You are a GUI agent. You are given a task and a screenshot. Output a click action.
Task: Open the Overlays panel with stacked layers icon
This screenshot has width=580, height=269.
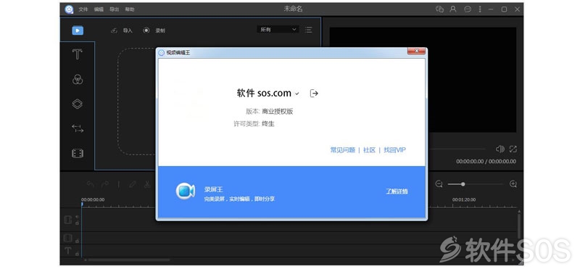pyautogui.click(x=78, y=104)
